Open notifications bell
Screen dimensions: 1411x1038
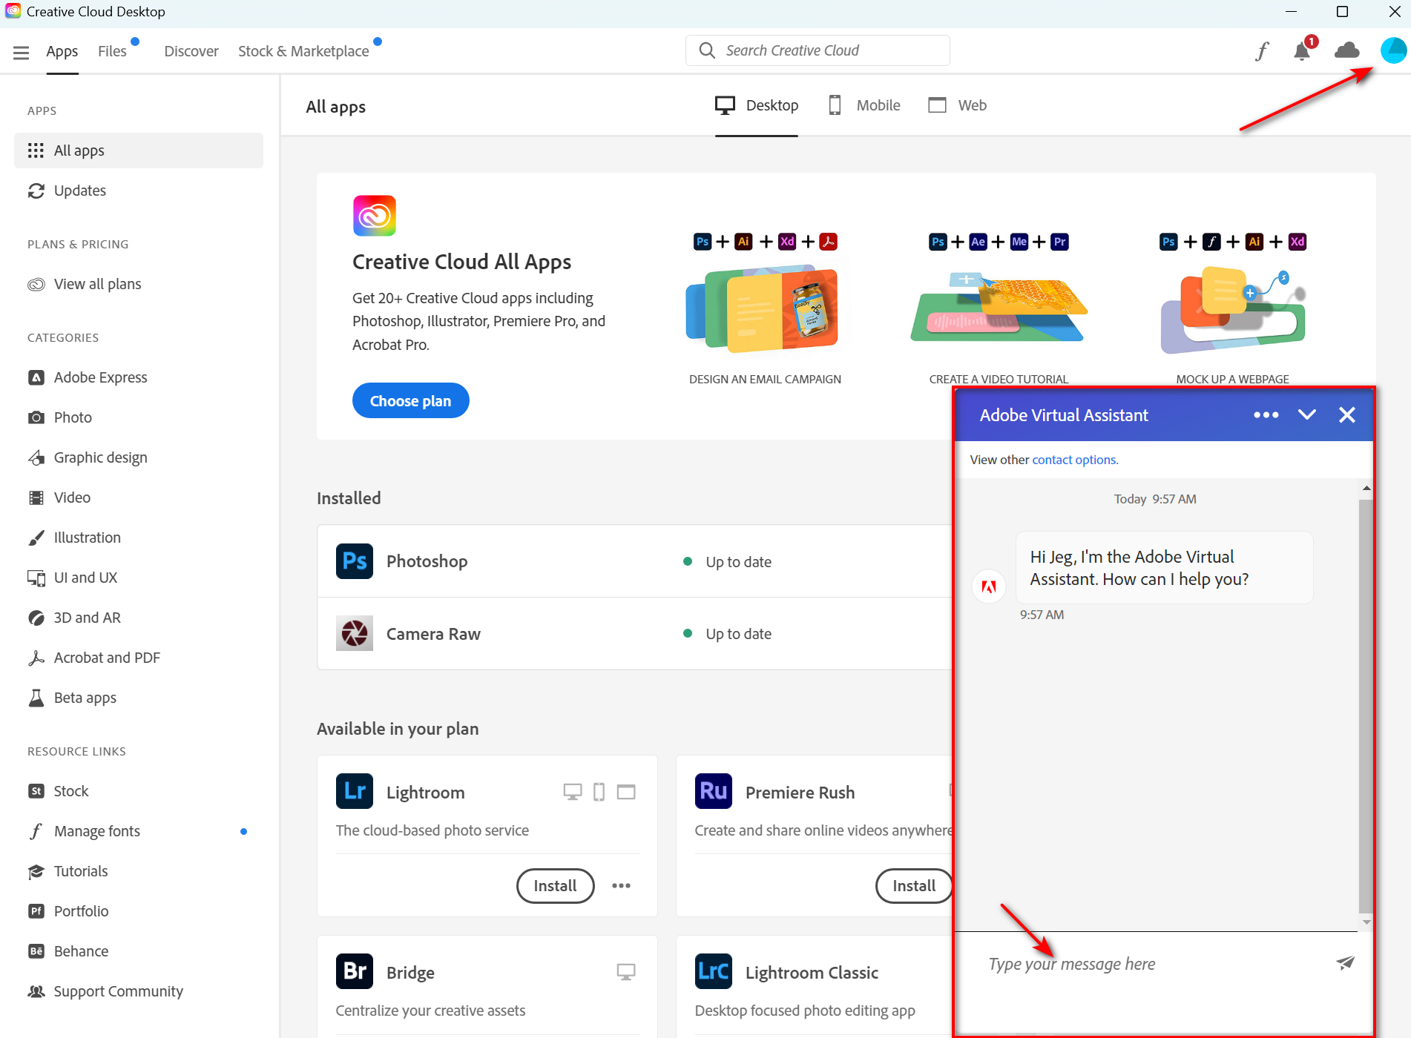pos(1302,51)
